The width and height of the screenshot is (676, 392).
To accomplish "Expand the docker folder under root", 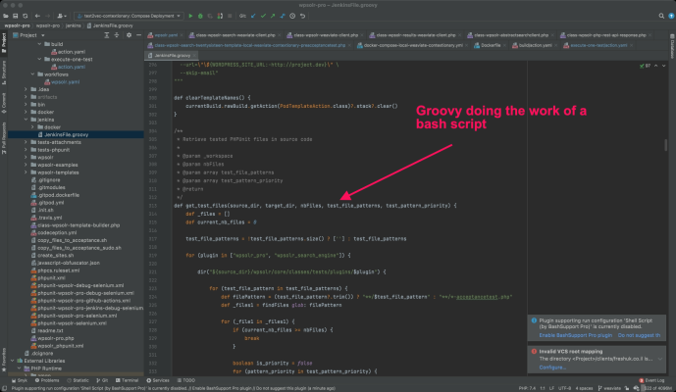I will 26,112.
